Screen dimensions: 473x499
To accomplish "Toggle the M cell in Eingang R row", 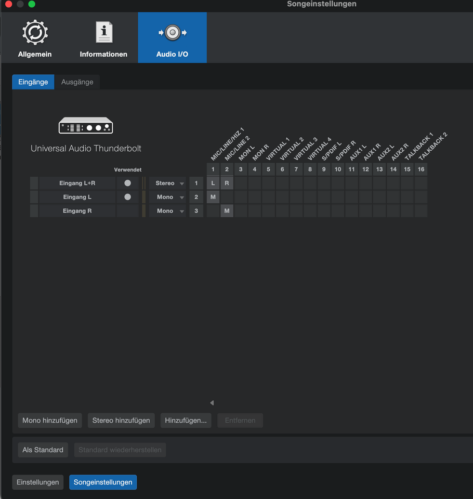I will point(227,211).
